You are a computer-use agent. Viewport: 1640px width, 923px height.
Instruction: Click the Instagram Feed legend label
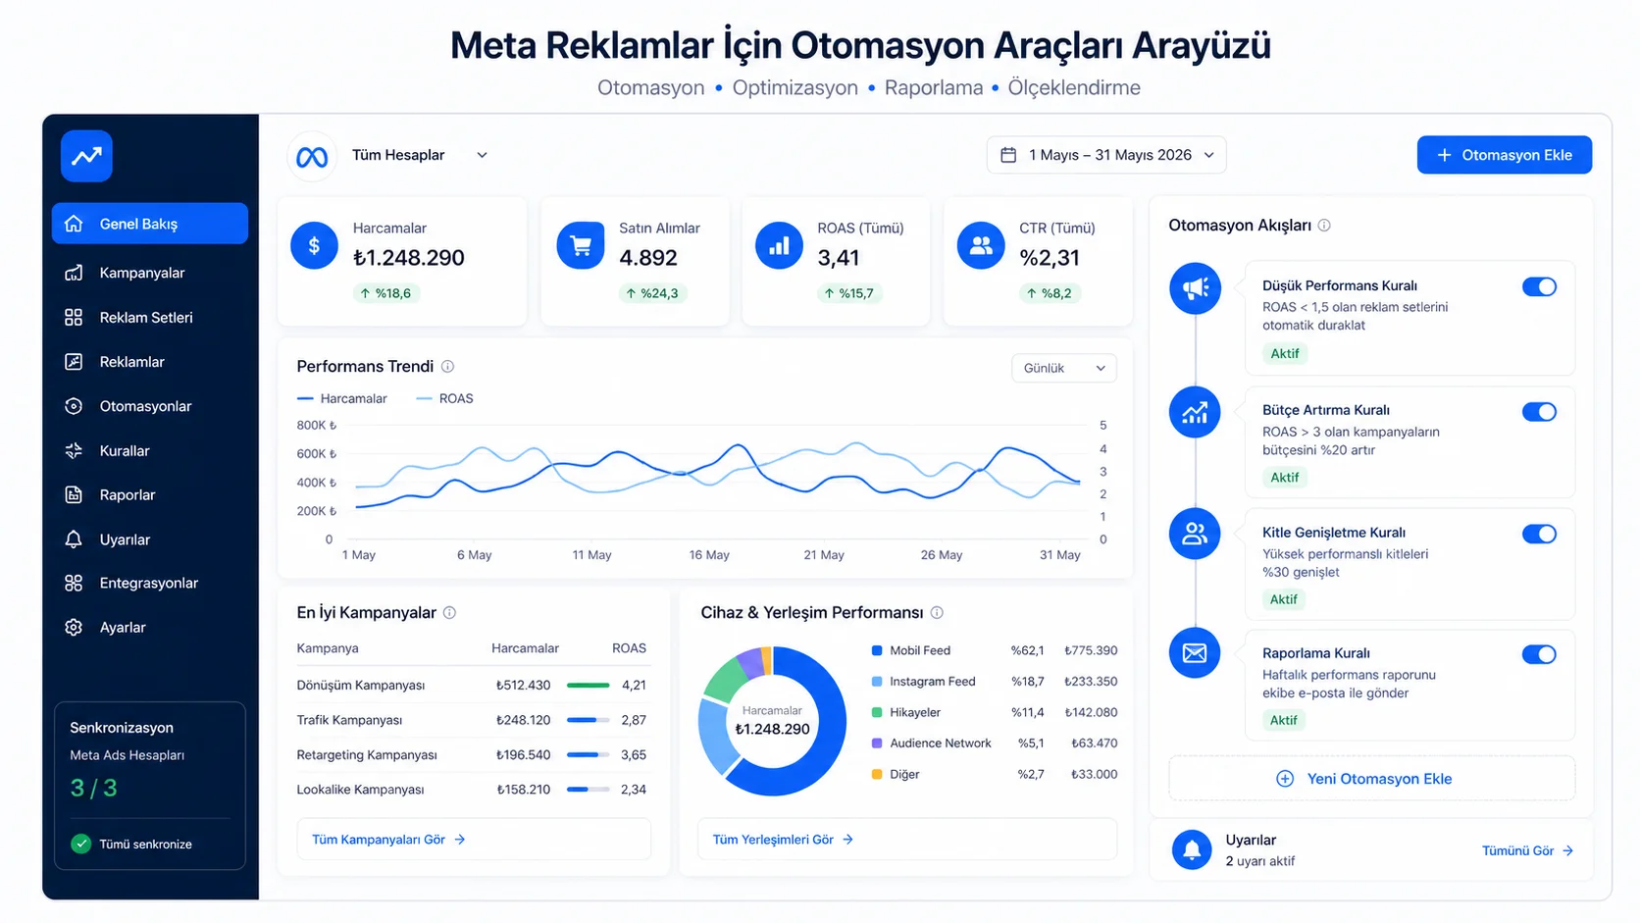(932, 681)
